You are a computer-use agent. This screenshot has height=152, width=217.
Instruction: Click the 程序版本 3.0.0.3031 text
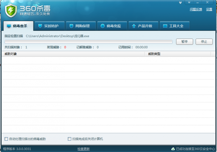17,149
